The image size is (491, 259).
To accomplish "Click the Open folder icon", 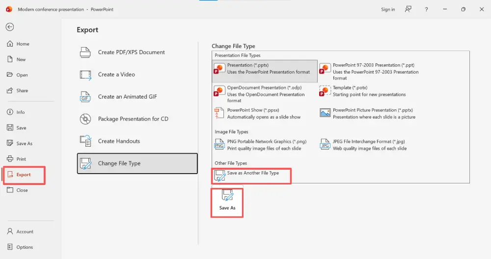I will pyautogui.click(x=10, y=75).
